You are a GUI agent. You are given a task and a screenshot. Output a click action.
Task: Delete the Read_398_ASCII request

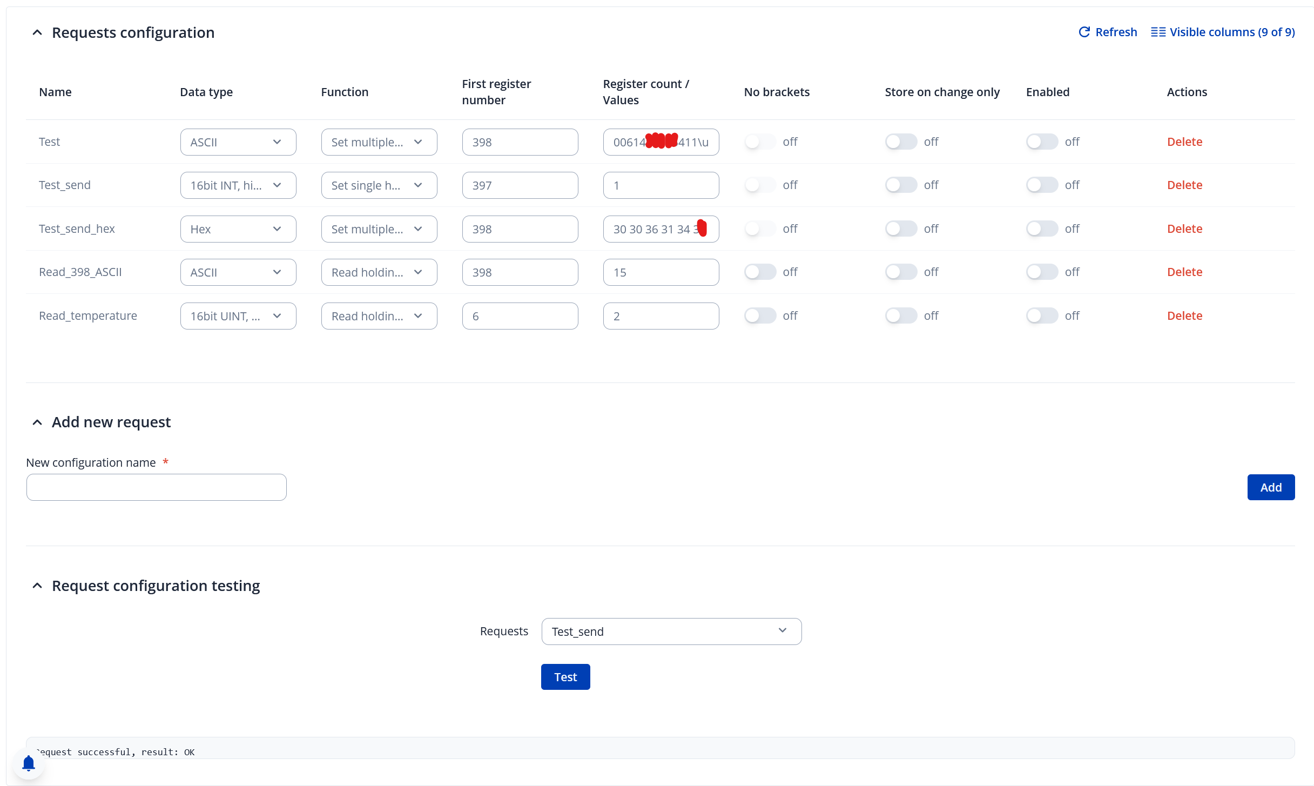click(1184, 272)
